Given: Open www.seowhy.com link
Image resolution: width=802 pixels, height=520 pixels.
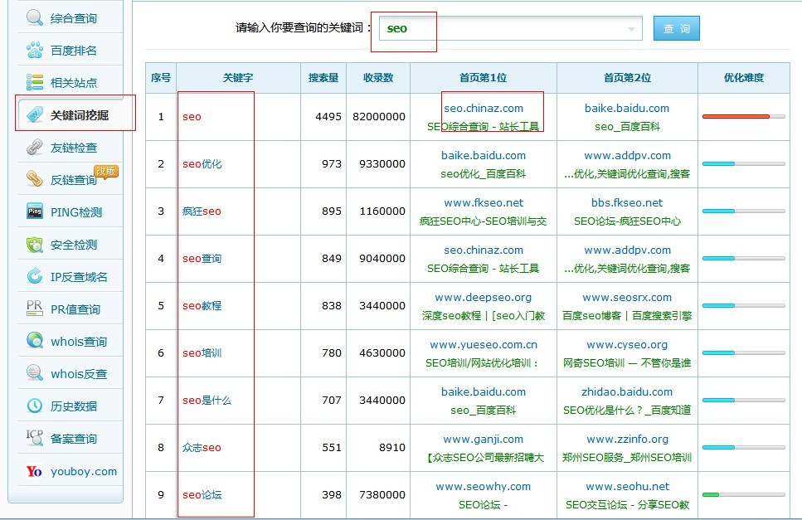Looking at the screenshot, I should pos(484,486).
